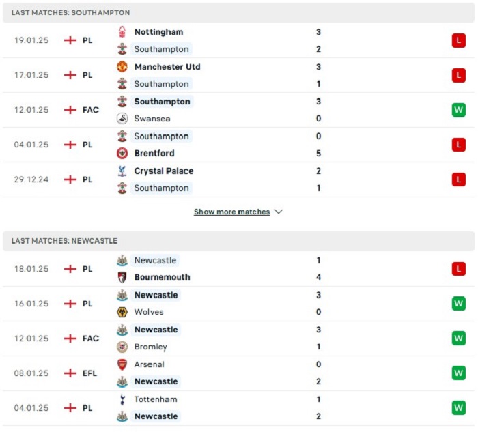Open the Brentford team link

pos(154,154)
